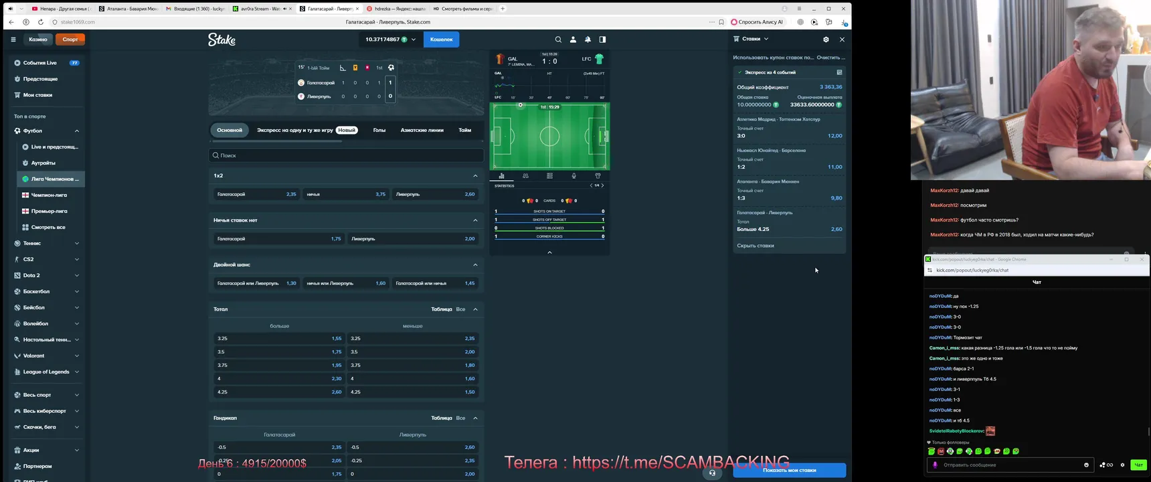1151x482 pixels.
Task: Switch Гандикап view to Все
Action: (460, 418)
